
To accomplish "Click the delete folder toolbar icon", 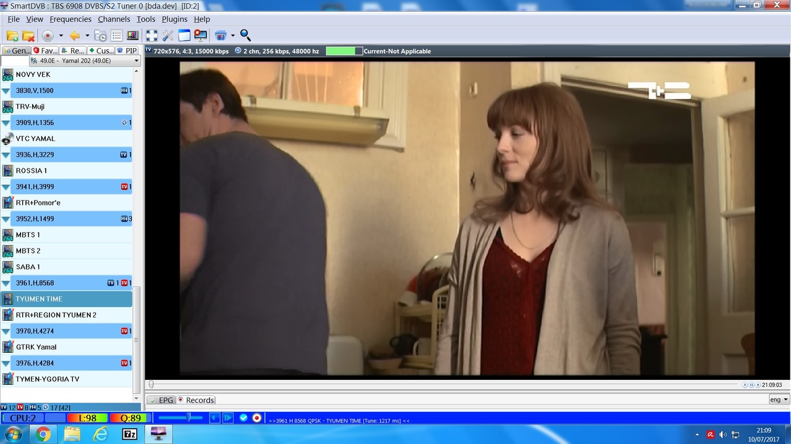I will click(28, 36).
